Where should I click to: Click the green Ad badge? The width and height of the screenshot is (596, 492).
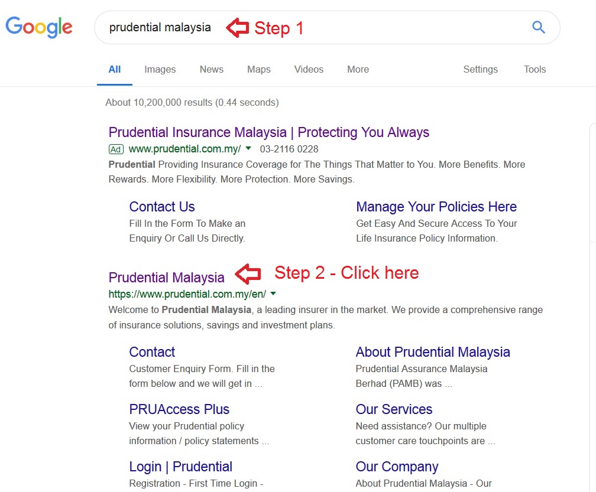[x=116, y=149]
